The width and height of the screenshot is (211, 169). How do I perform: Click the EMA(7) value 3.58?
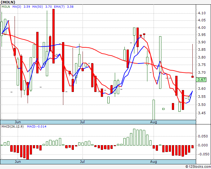click(x=70, y=7)
